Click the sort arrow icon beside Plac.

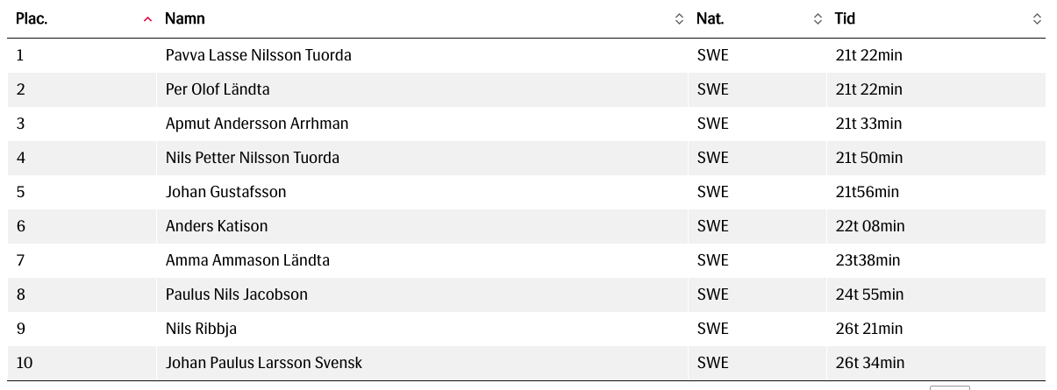tap(147, 19)
